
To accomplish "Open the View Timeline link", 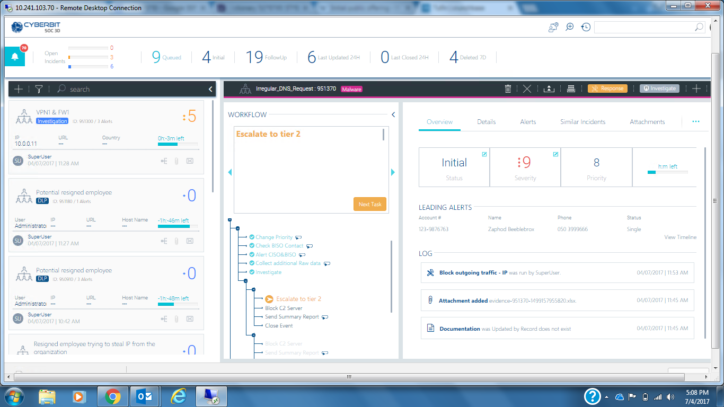I will click(680, 237).
